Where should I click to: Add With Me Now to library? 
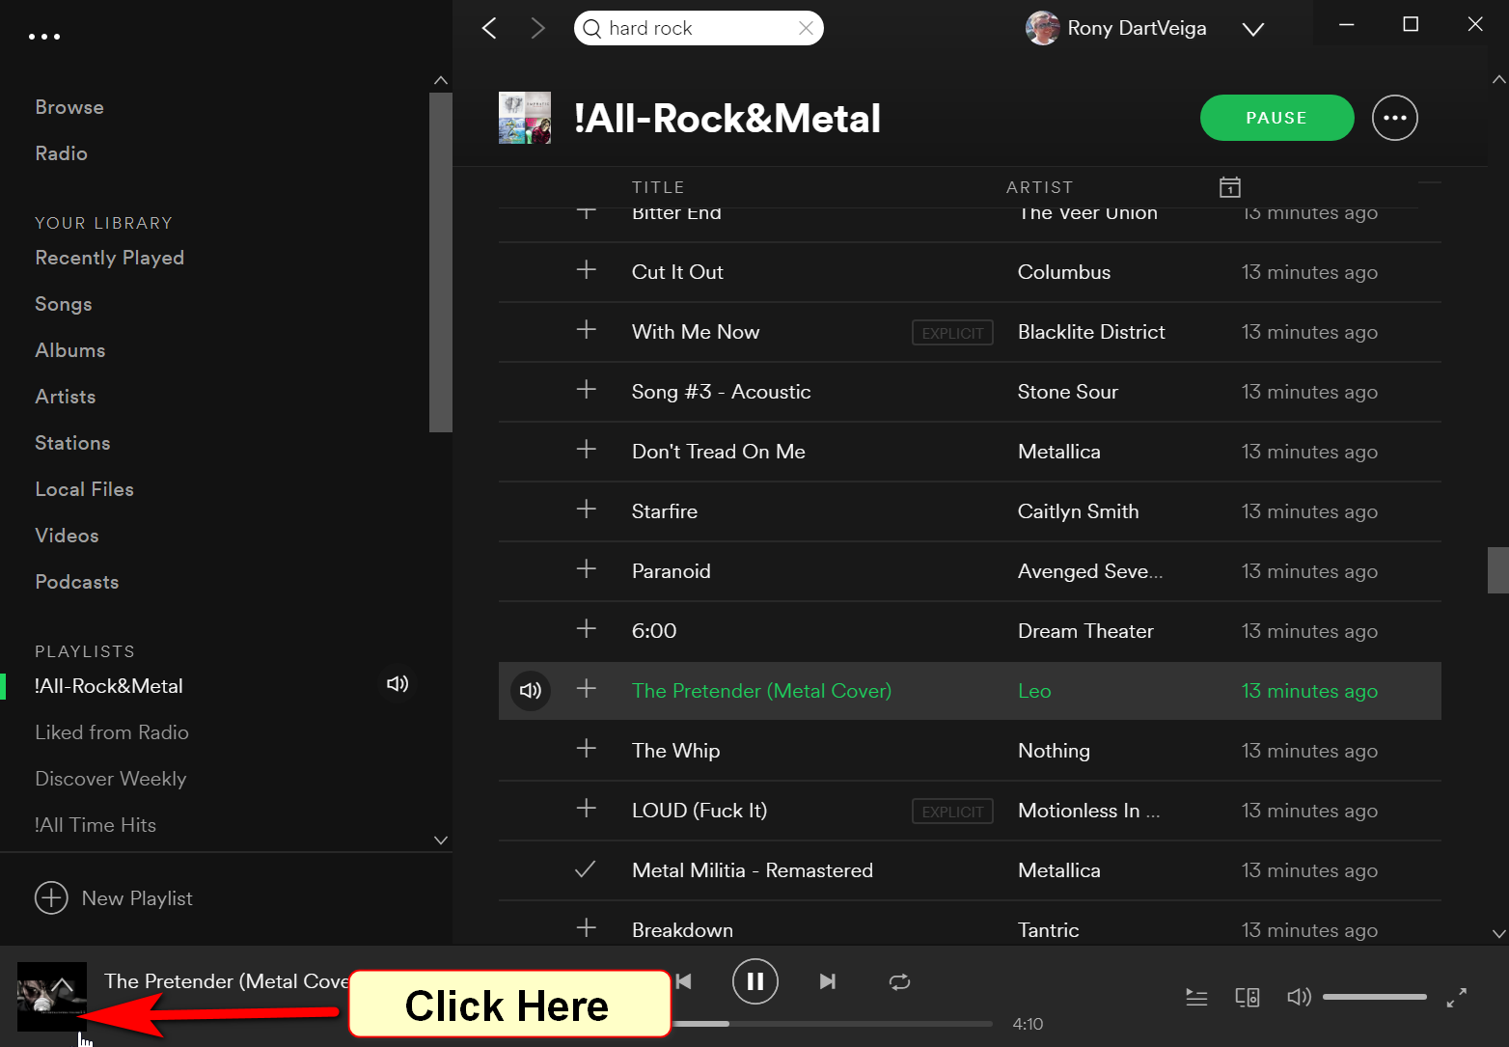[586, 330]
